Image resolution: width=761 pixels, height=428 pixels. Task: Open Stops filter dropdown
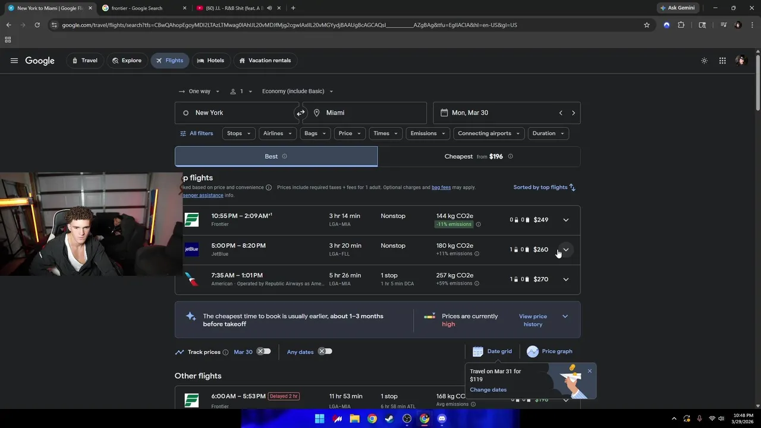239,134
